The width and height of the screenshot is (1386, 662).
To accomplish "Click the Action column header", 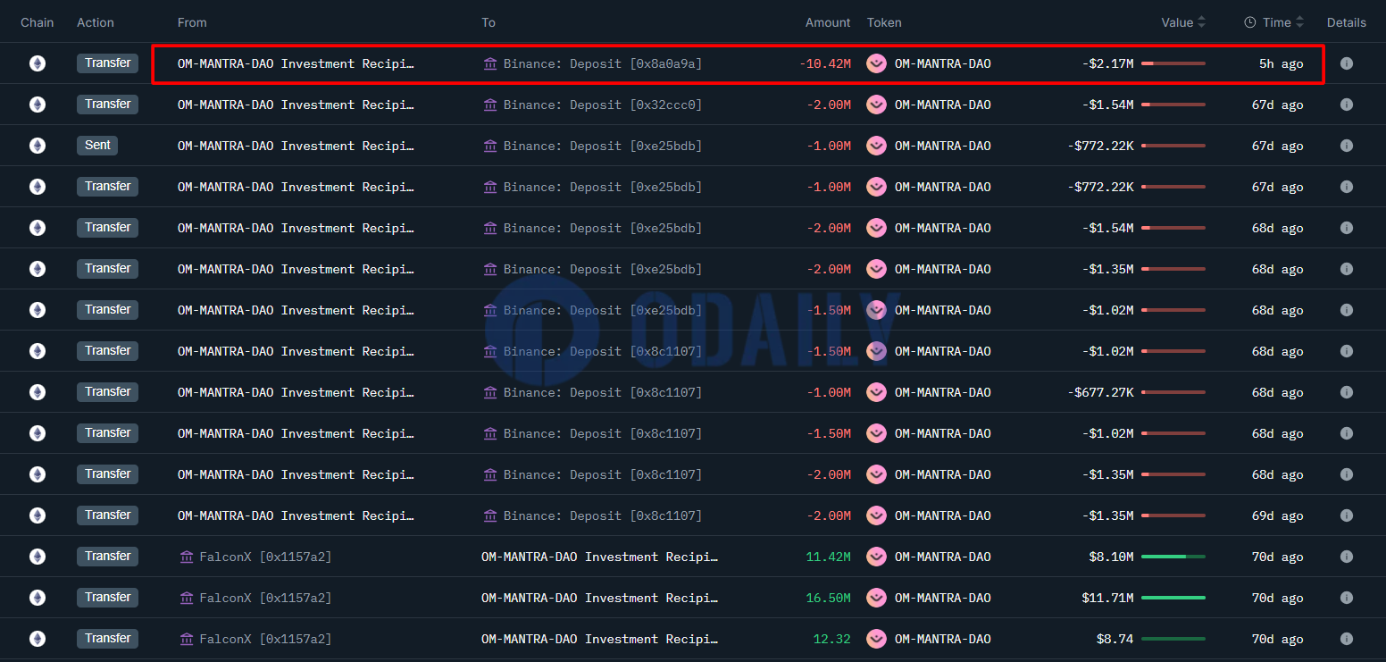I will point(96,22).
